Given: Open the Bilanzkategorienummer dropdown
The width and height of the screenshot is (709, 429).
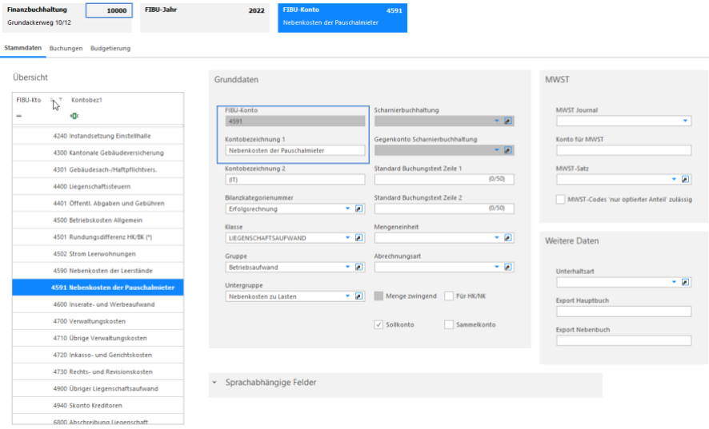Looking at the screenshot, I should click(348, 209).
